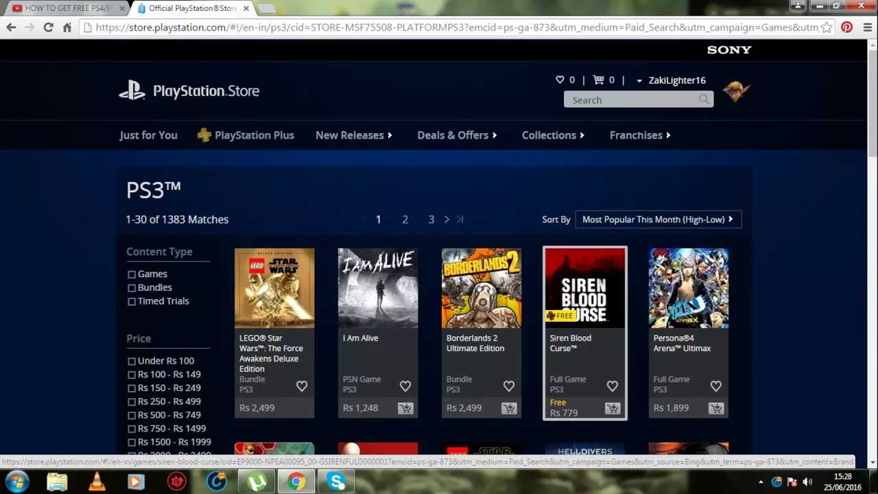Image resolution: width=878 pixels, height=494 pixels.
Task: Go to results page 3
Action: (431, 220)
